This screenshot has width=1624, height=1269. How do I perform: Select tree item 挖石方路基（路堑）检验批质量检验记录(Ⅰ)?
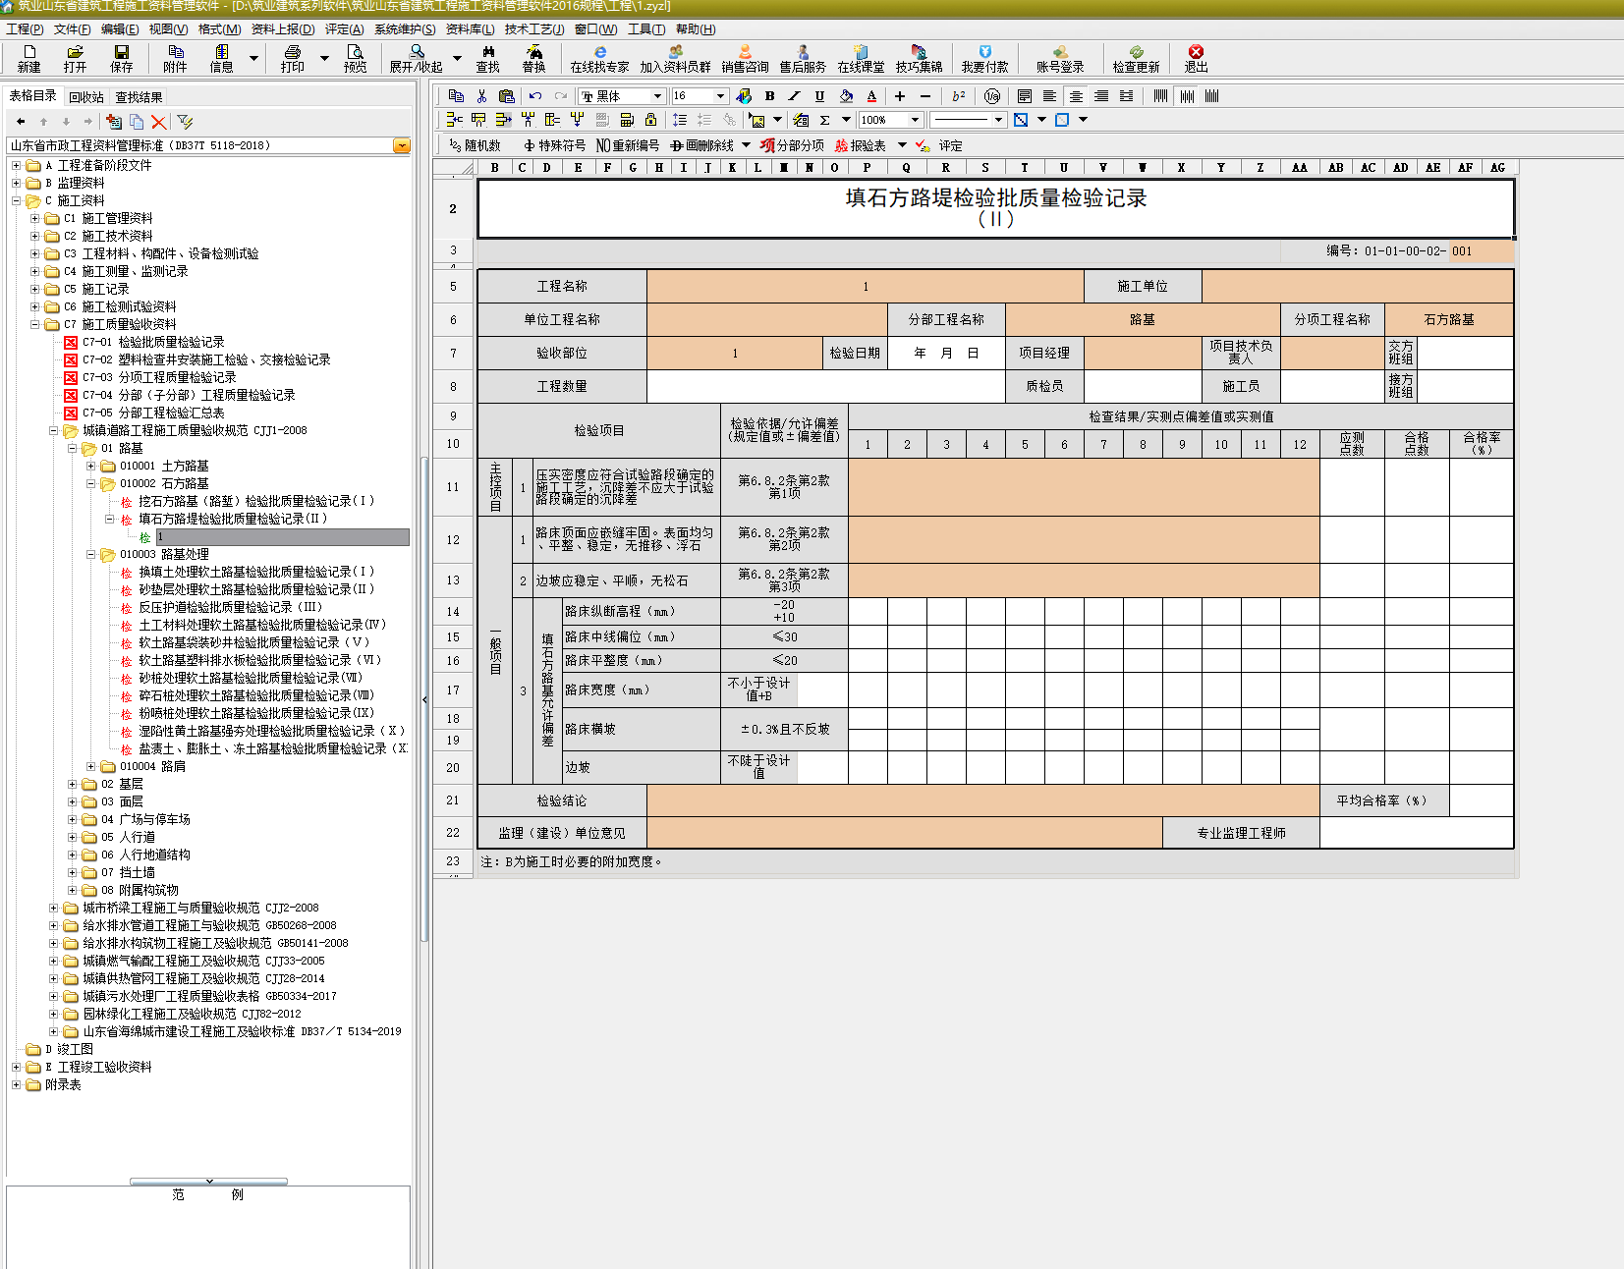pos(256,501)
